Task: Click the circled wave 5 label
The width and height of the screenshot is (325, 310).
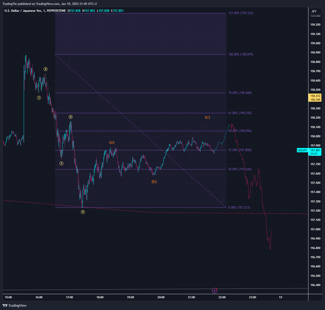Action: click(83, 212)
